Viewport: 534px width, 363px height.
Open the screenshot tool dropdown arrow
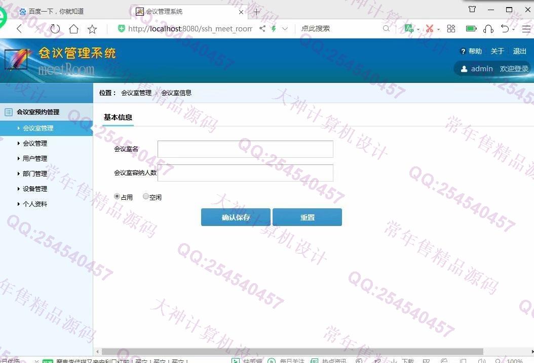coord(438,29)
